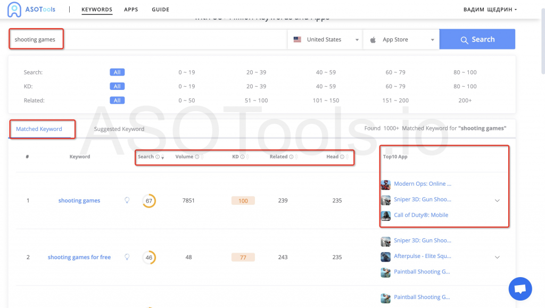This screenshot has width=545, height=308.
Task: Switch to the Suggested Keyword tab
Action: tap(119, 129)
